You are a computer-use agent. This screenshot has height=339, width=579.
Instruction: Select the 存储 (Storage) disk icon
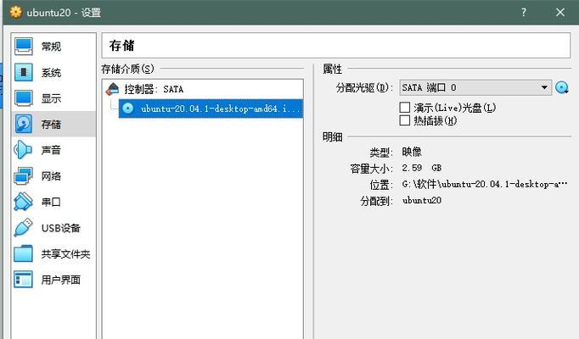point(24,124)
